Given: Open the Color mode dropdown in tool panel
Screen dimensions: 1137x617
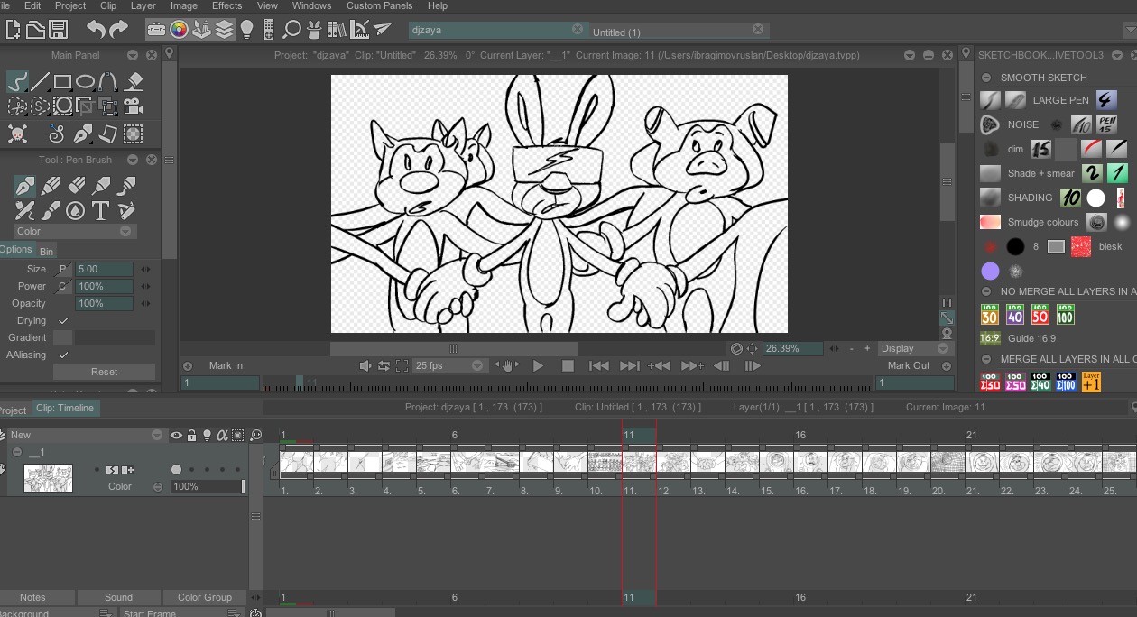Looking at the screenshot, I should (76, 231).
